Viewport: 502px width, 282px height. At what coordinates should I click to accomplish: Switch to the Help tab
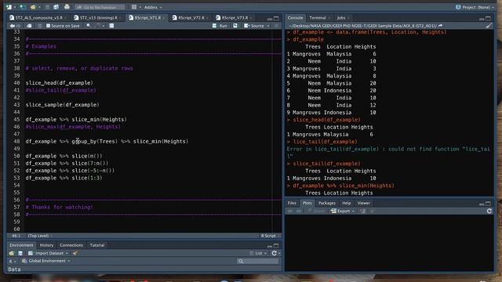click(347, 203)
